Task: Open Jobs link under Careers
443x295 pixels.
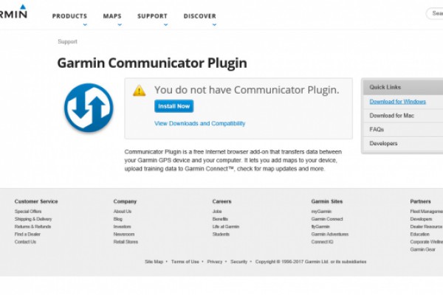Action: 217,212
